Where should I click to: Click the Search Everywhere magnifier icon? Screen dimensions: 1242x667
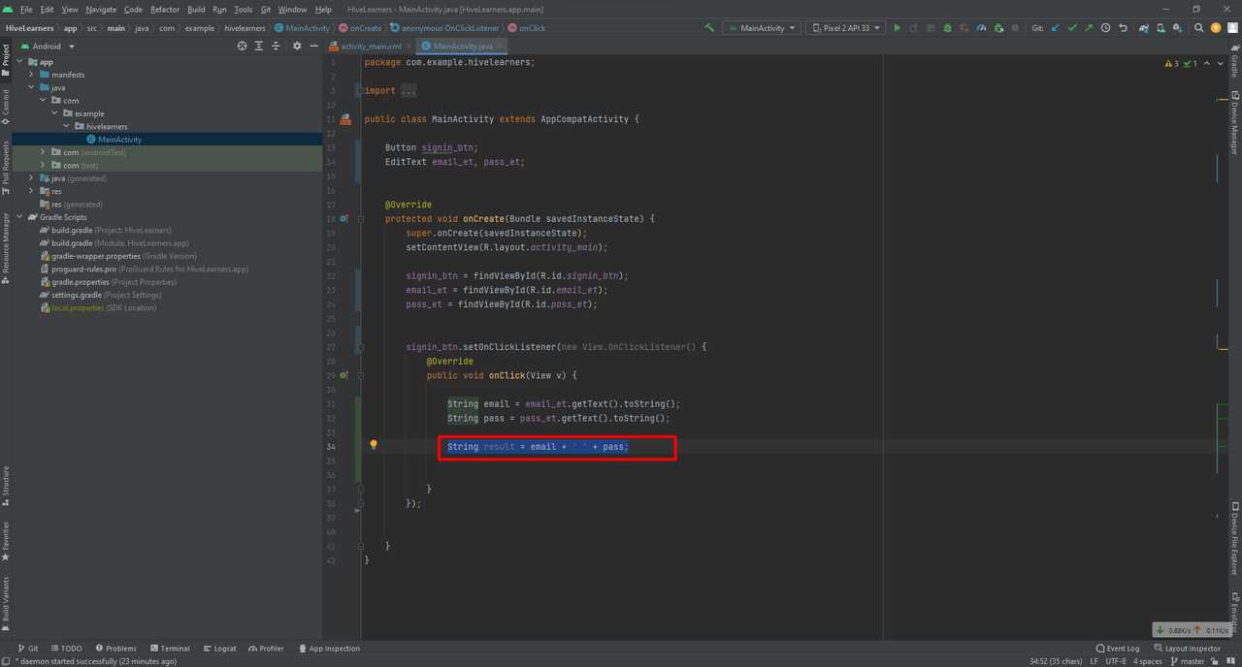[1199, 28]
